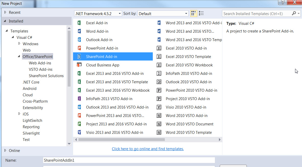
Task: Select Web Add-ins in the tree
Action: (x=40, y=63)
